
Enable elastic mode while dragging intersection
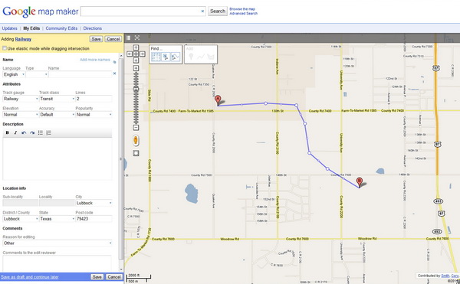(x=5, y=48)
